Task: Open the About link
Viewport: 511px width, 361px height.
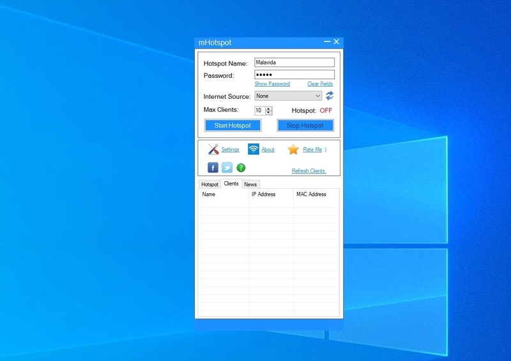Action: (x=268, y=149)
